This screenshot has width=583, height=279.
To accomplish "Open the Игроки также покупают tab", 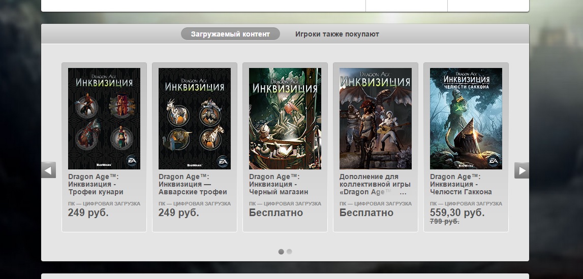I will click(337, 34).
